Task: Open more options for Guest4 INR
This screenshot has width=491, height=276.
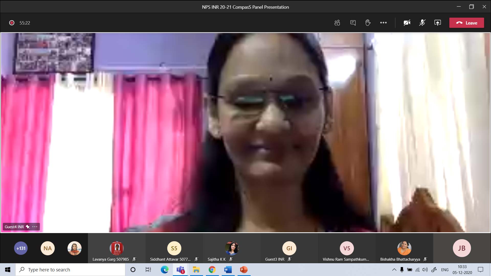Action: point(35,227)
